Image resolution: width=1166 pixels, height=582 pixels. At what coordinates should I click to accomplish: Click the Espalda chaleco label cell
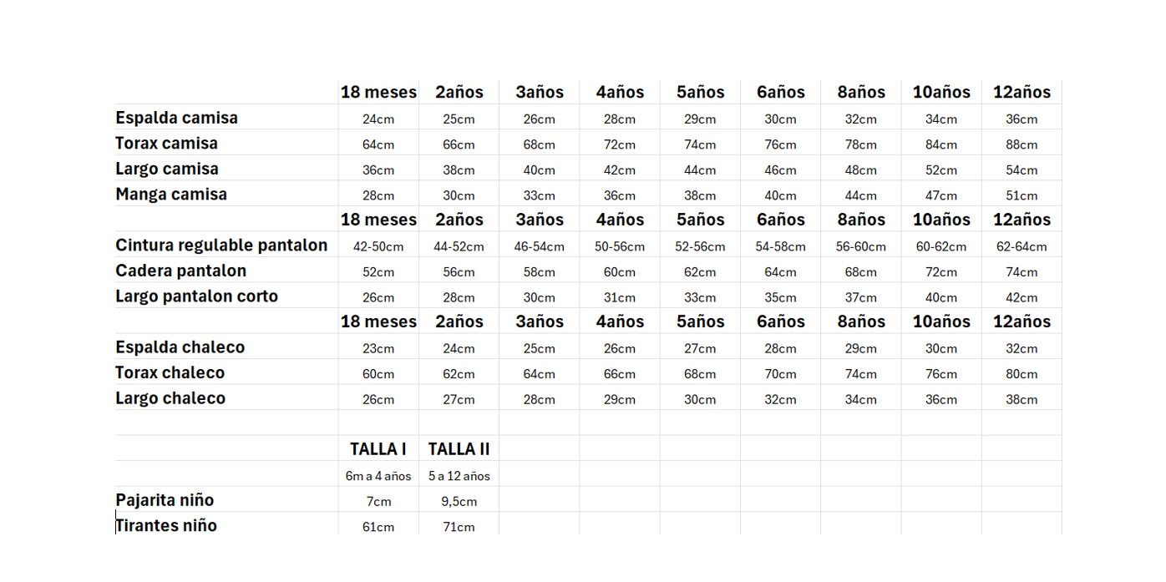coord(180,347)
